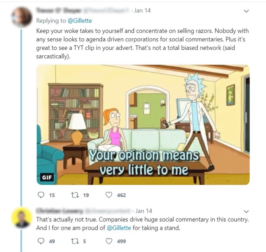View the 15 replies count on first tweet

click(52, 195)
